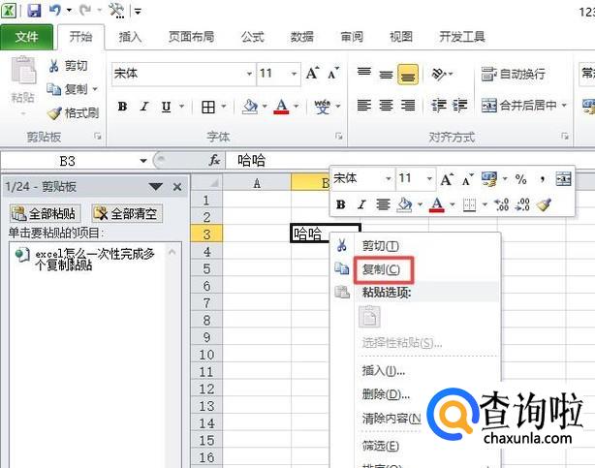Switch to the Data (数据) tab
This screenshot has width=595, height=468.
(x=302, y=37)
